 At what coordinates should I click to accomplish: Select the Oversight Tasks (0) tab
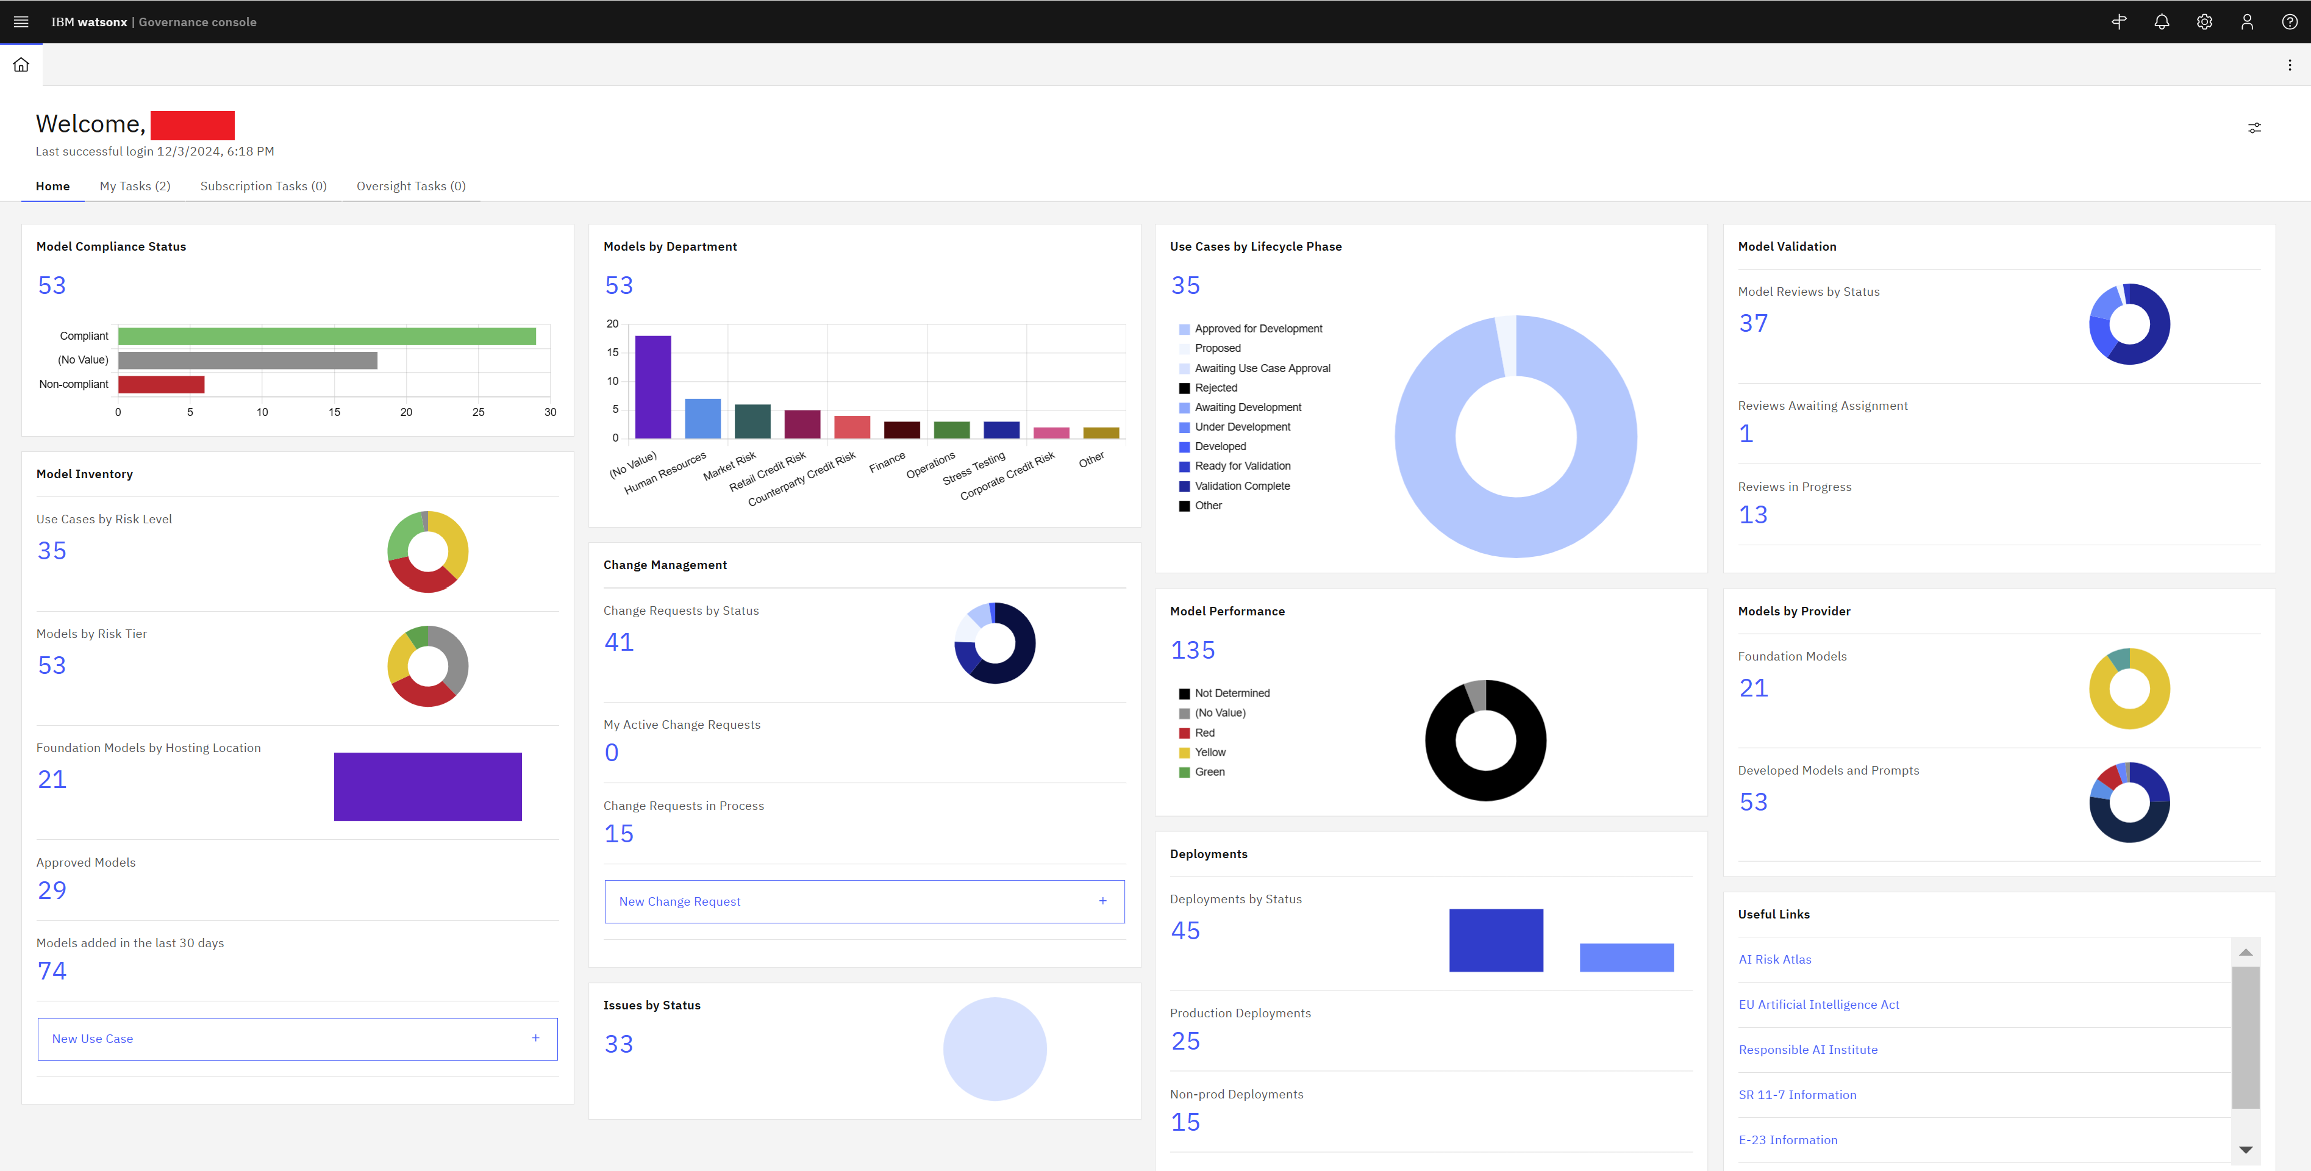pyautogui.click(x=410, y=185)
